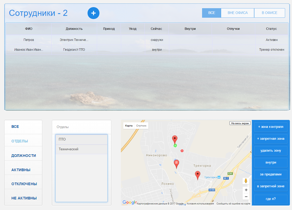The height and width of the screenshot is (210, 292).
Task: Click the + зона контроля button
Action: 271,127
